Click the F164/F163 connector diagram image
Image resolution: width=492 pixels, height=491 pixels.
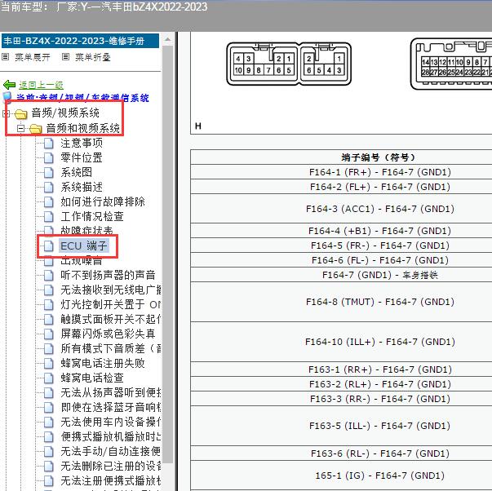(x=289, y=64)
